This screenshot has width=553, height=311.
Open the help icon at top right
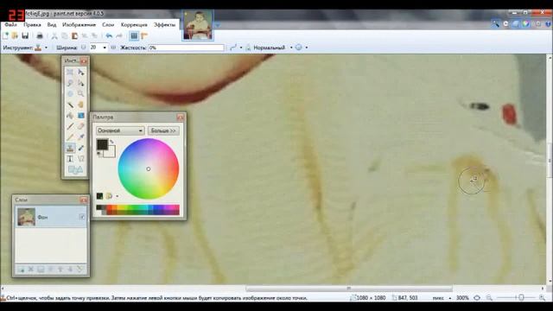pyautogui.click(x=548, y=24)
